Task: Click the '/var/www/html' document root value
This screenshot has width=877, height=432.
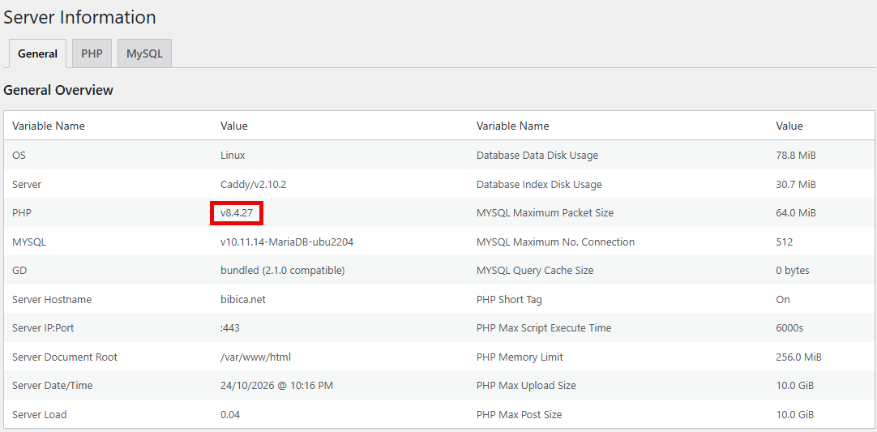Action: [x=255, y=357]
